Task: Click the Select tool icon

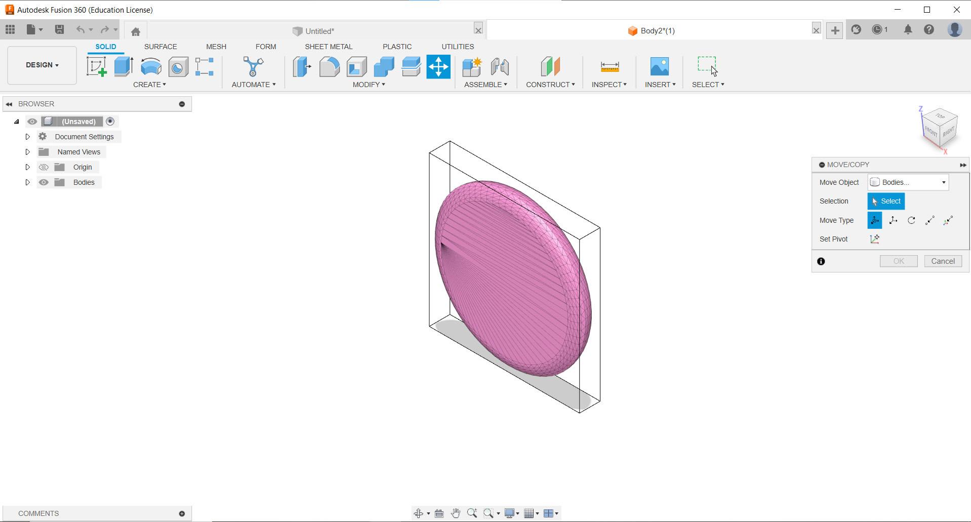Action: (x=708, y=66)
